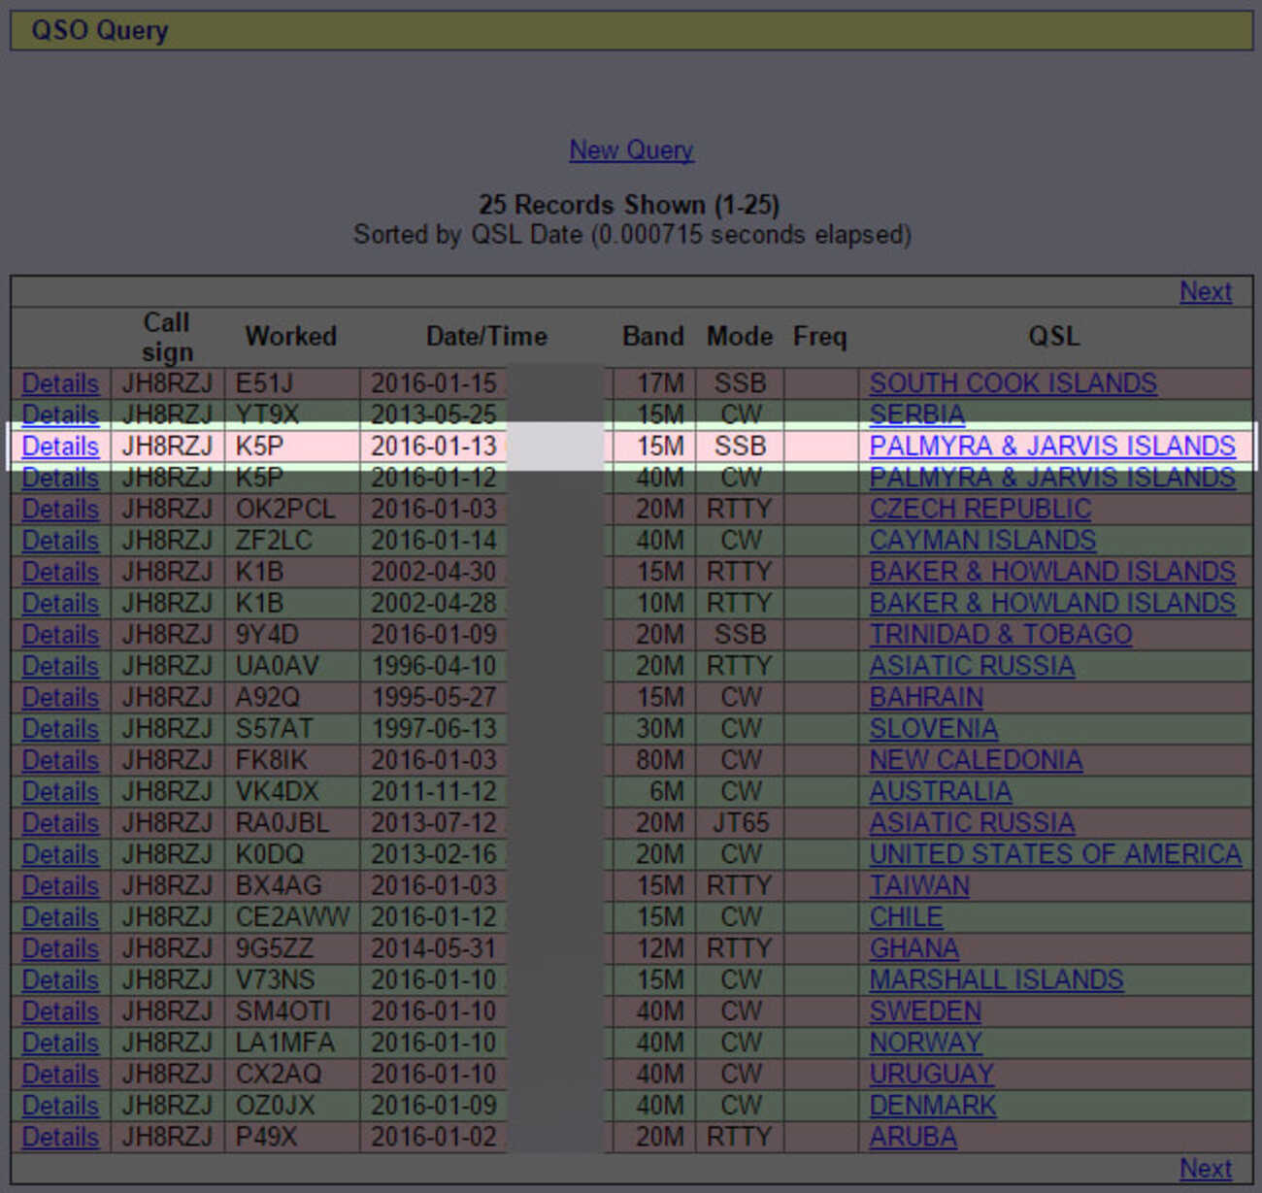Click the SOUTH COOK ISLANDS QSL link
This screenshot has width=1262, height=1193.
coord(1013,383)
